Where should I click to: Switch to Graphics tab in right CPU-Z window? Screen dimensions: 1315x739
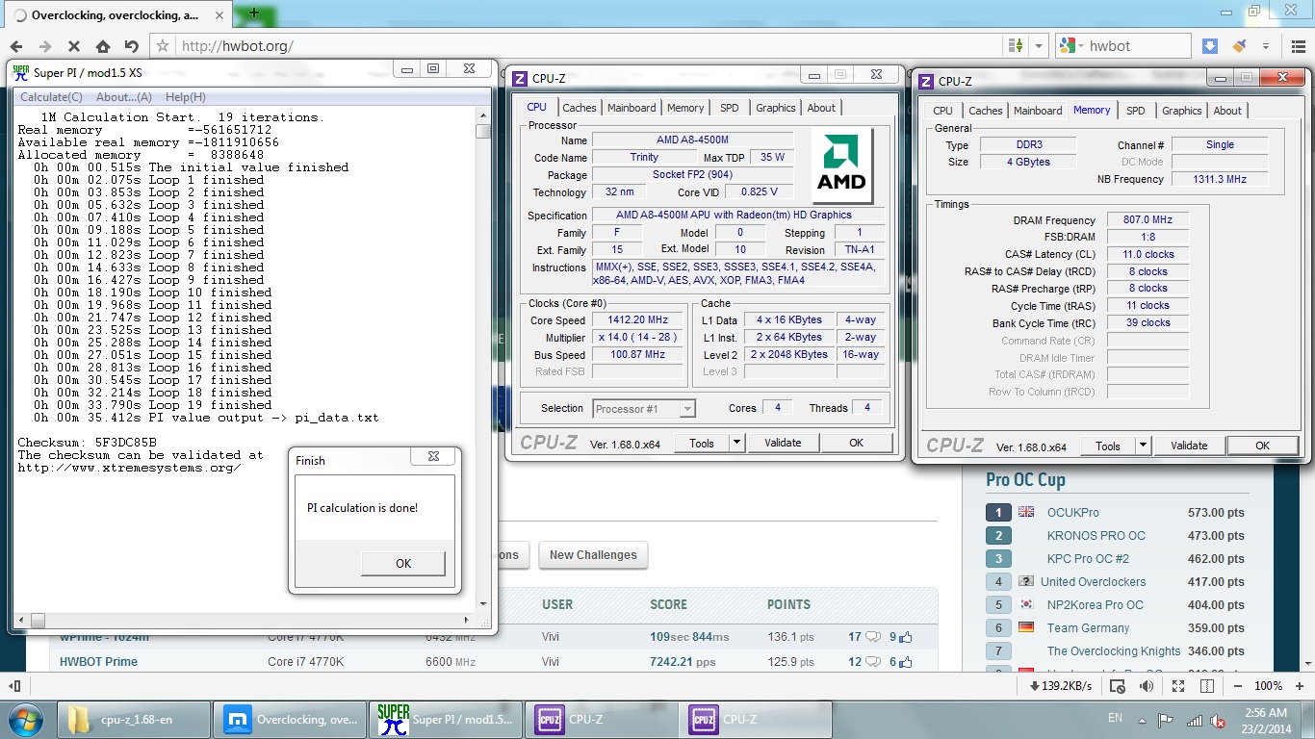pos(1181,111)
